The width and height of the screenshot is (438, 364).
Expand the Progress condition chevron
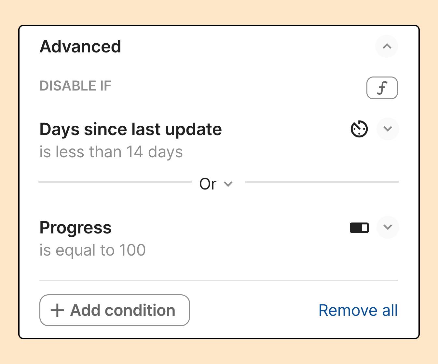pyautogui.click(x=388, y=227)
